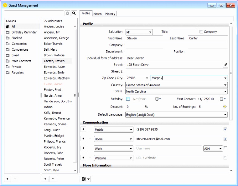Viewport: 238px width, 186px height.
Task: Open the City dropdown arrow
Action: pos(225,78)
